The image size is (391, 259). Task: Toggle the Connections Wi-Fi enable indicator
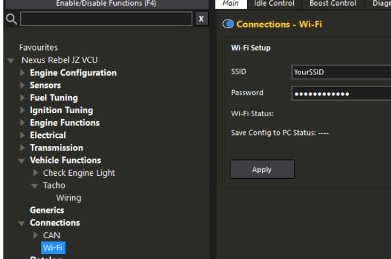click(x=228, y=24)
